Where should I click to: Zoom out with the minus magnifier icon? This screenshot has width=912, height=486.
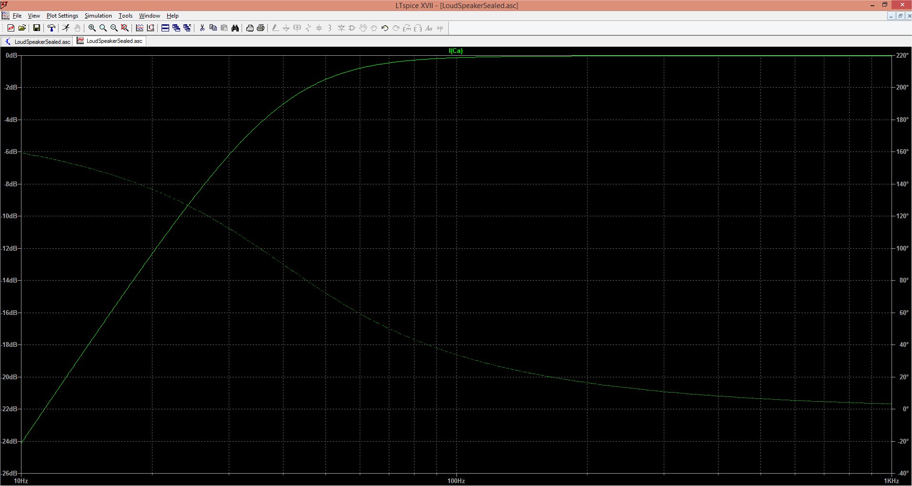click(x=114, y=28)
